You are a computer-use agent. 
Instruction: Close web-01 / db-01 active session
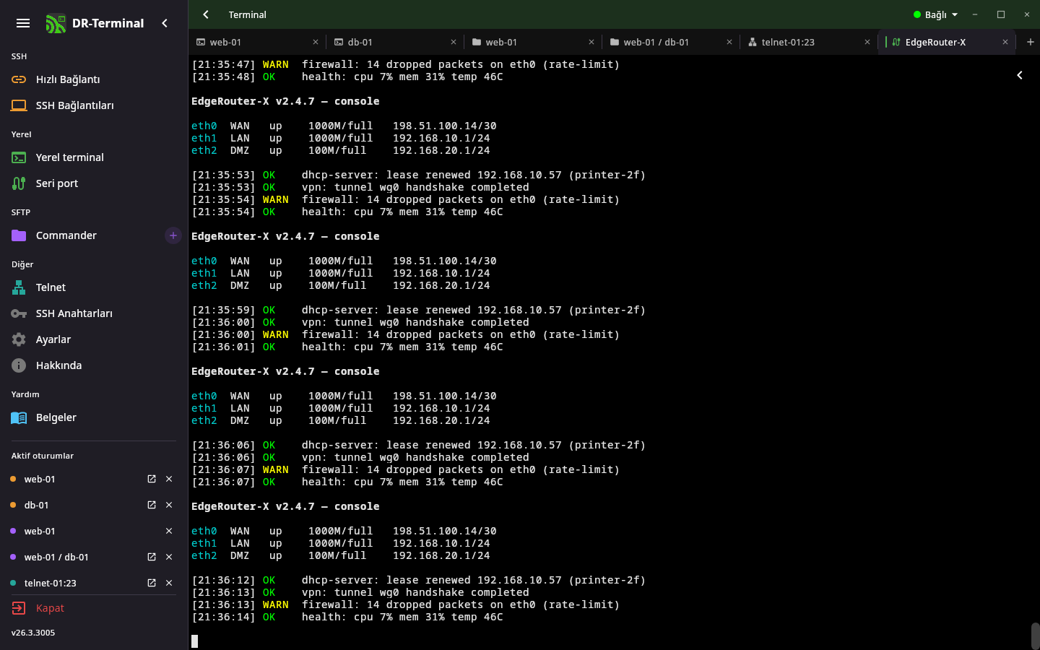point(169,557)
